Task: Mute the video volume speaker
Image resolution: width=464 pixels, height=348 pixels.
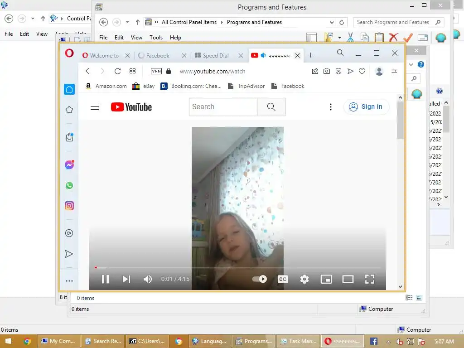Action: 147,279
